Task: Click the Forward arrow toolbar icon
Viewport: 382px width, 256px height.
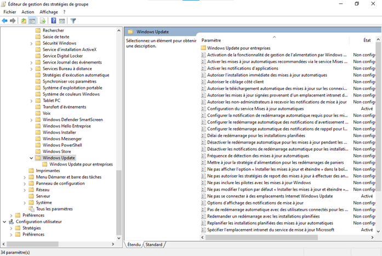Action: click(13, 21)
